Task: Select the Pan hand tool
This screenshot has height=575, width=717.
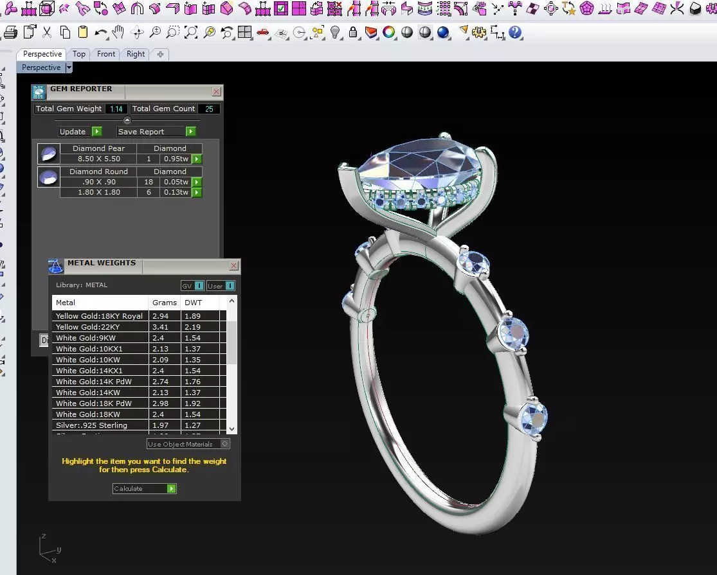Action: click(x=118, y=32)
